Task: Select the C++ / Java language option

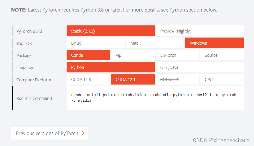Action: [x=199, y=67]
